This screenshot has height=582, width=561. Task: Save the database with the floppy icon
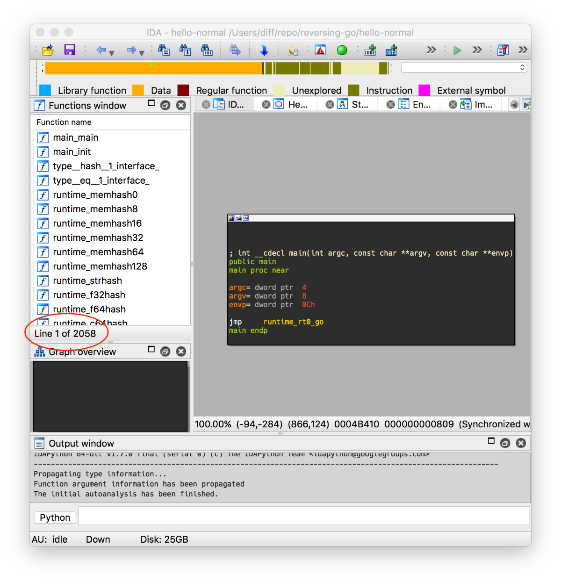click(70, 50)
